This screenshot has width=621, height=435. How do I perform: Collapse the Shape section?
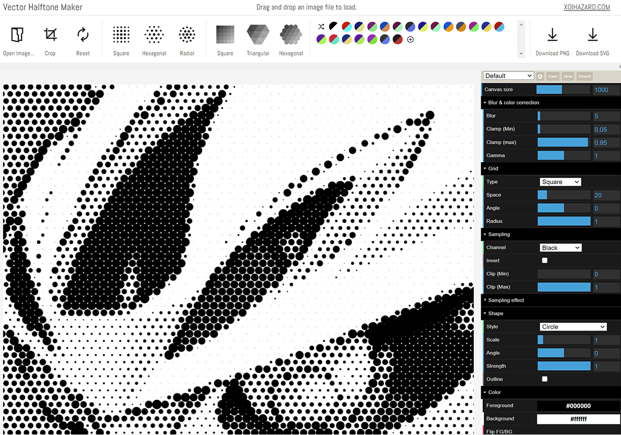[x=551, y=313]
